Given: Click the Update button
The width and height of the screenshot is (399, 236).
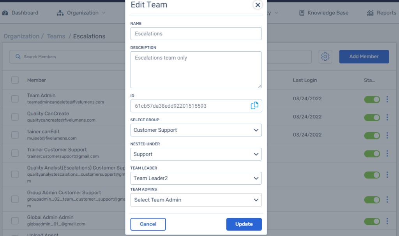Looking at the screenshot, I should pos(244,224).
